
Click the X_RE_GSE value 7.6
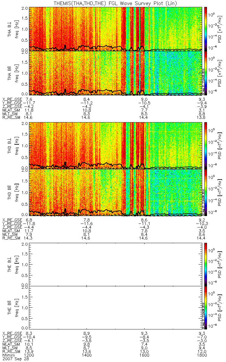tap(29, 99)
